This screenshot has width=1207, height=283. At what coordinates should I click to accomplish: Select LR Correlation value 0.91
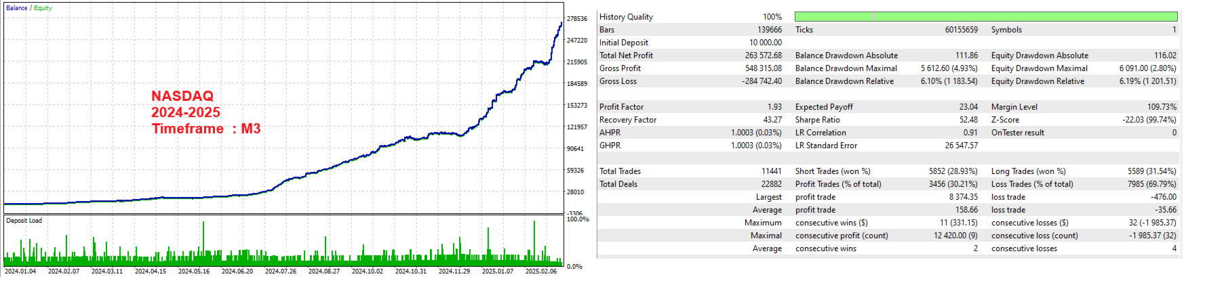[x=971, y=133]
